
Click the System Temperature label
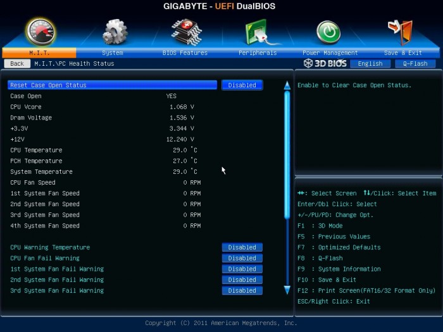coord(42,171)
